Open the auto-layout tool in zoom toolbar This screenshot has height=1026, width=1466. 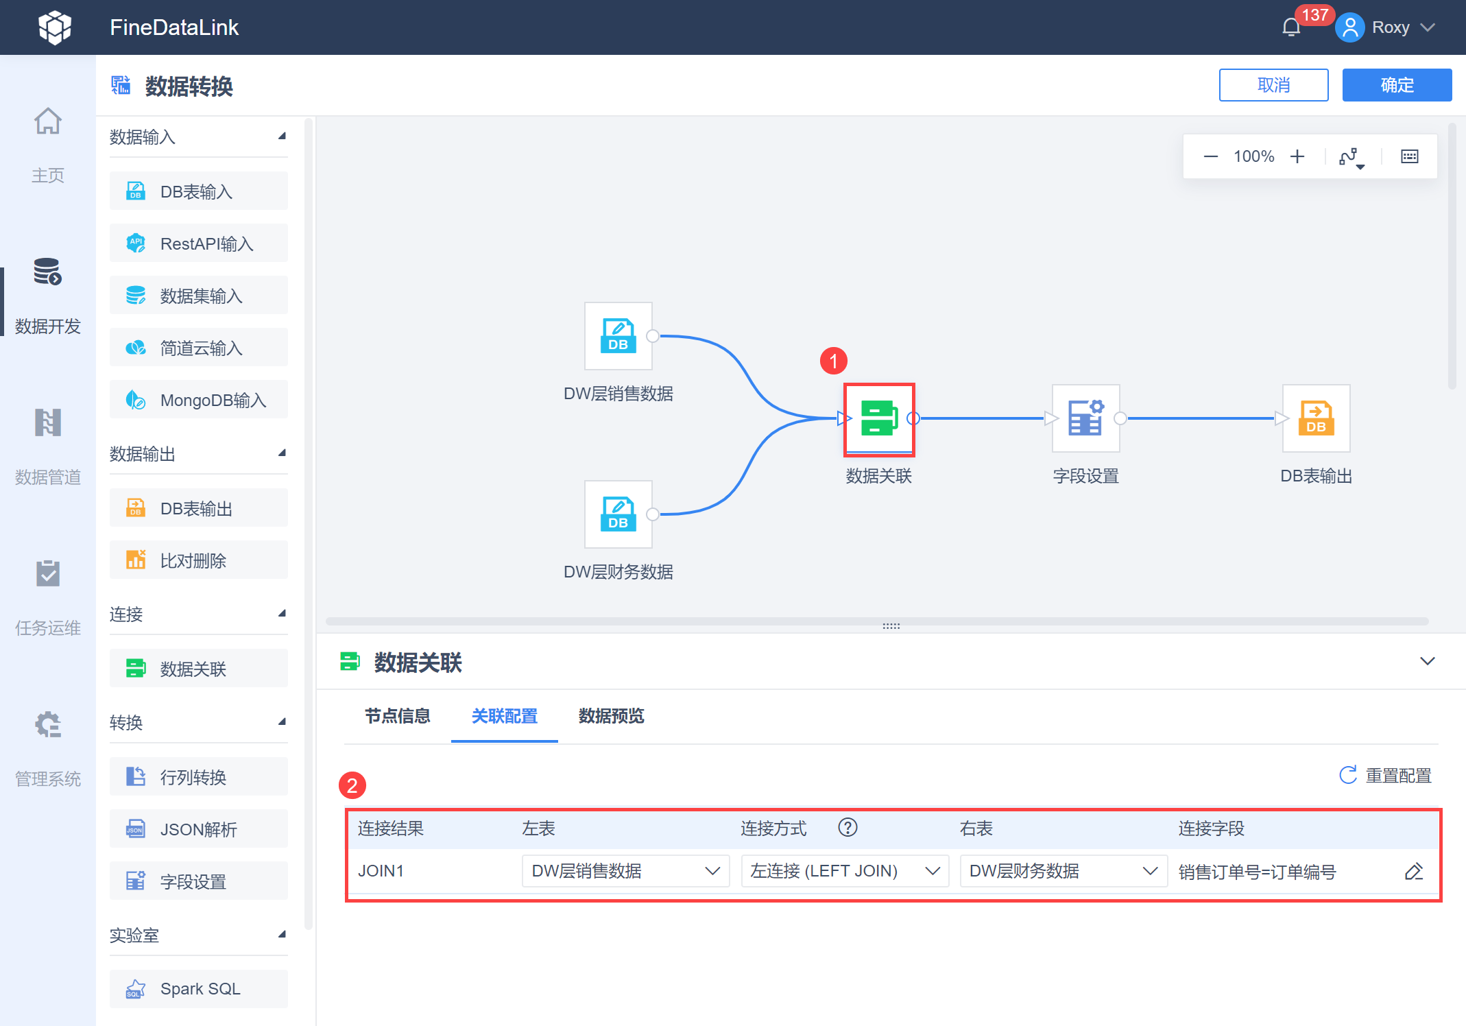pos(1351,157)
